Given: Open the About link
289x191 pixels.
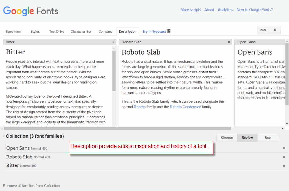Looking at the screenshot, I should point(209,10).
